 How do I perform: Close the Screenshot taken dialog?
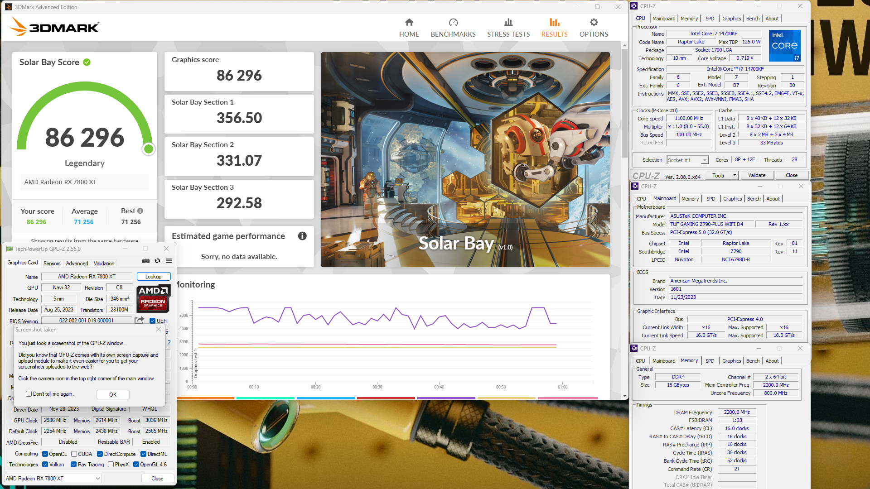coord(159,329)
